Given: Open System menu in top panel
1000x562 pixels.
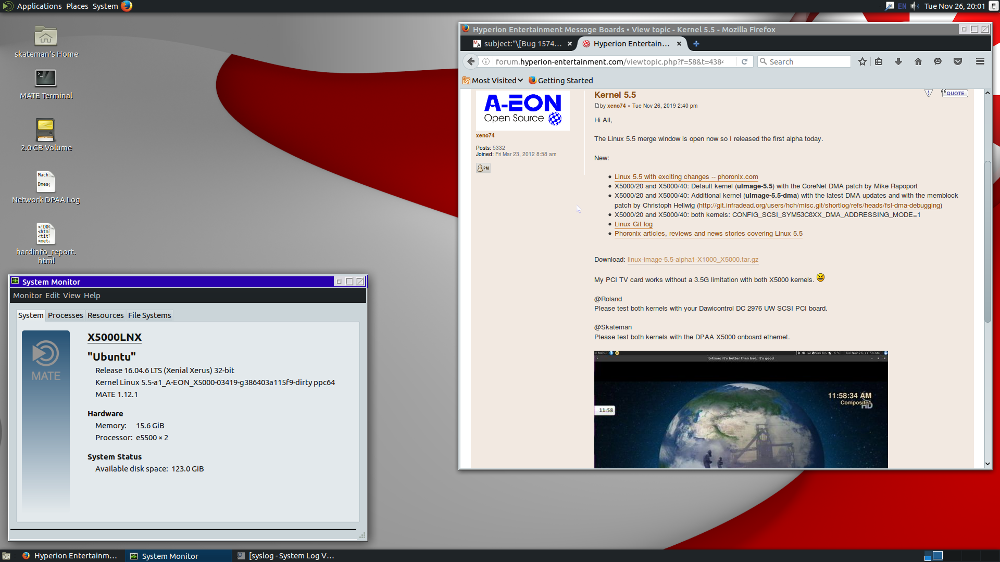Looking at the screenshot, I should point(105,6).
